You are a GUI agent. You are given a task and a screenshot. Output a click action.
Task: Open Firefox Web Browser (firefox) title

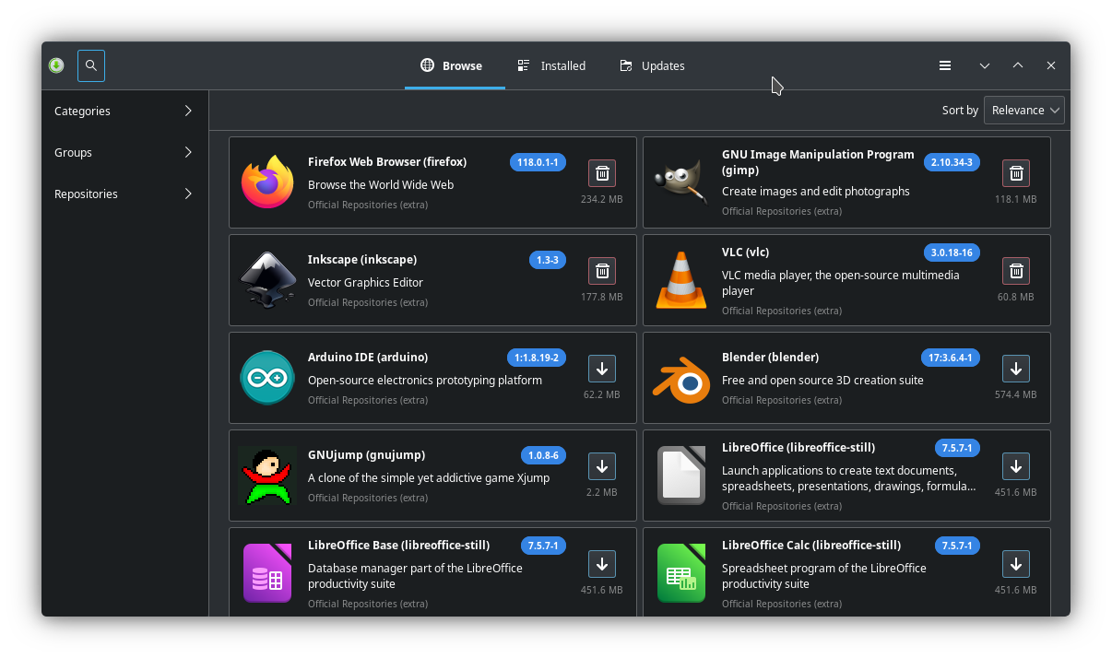[x=387, y=162]
